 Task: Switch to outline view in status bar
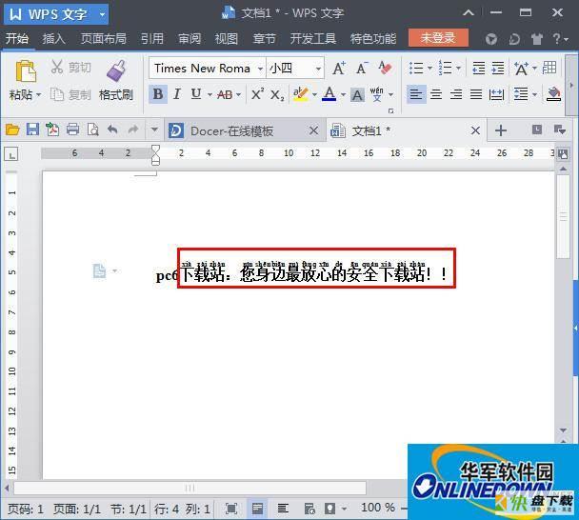coord(283,509)
